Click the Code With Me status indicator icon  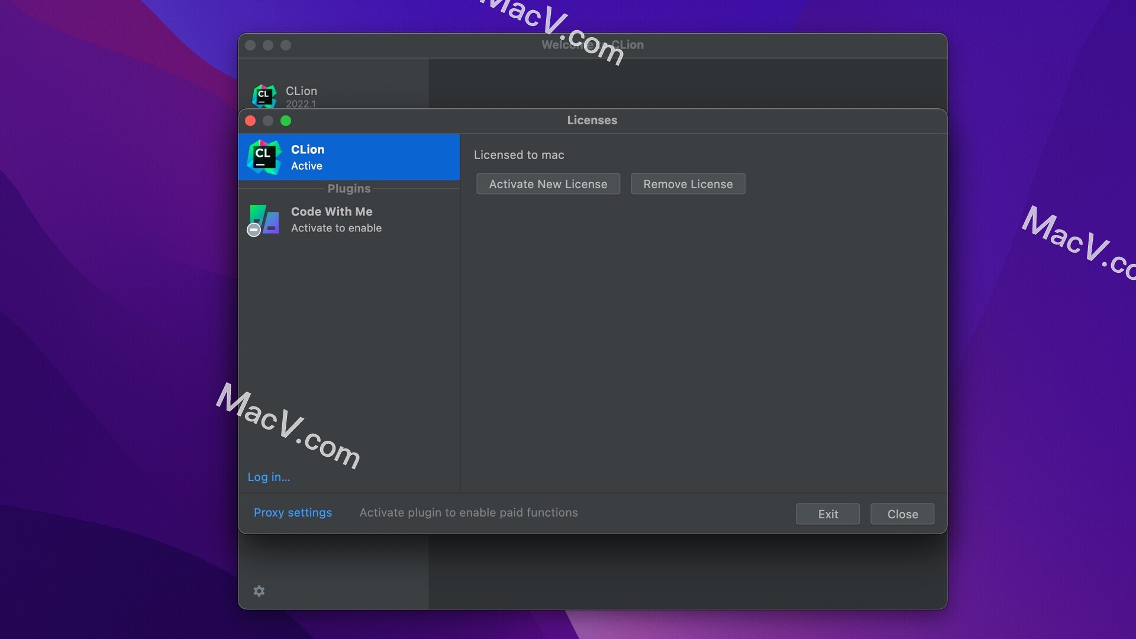click(254, 228)
